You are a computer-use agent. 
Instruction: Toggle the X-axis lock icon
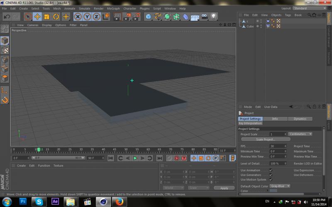(78, 17)
